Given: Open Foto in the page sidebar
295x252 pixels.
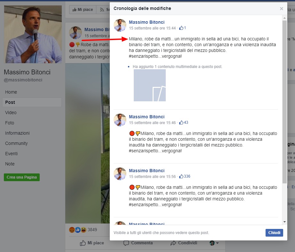Looking at the screenshot, I should [10, 123].
